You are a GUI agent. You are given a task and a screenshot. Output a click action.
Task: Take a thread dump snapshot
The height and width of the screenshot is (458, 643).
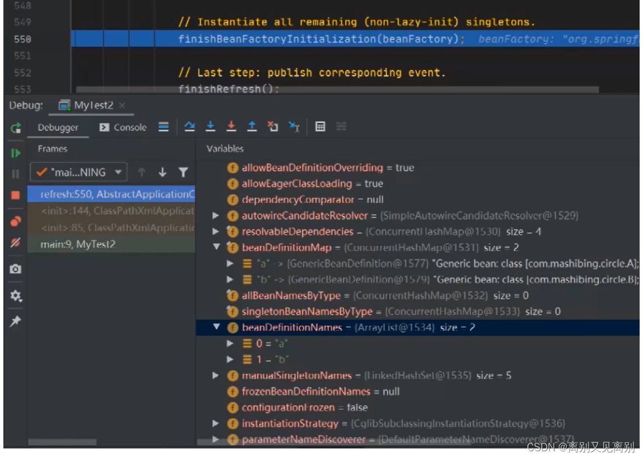[16, 269]
